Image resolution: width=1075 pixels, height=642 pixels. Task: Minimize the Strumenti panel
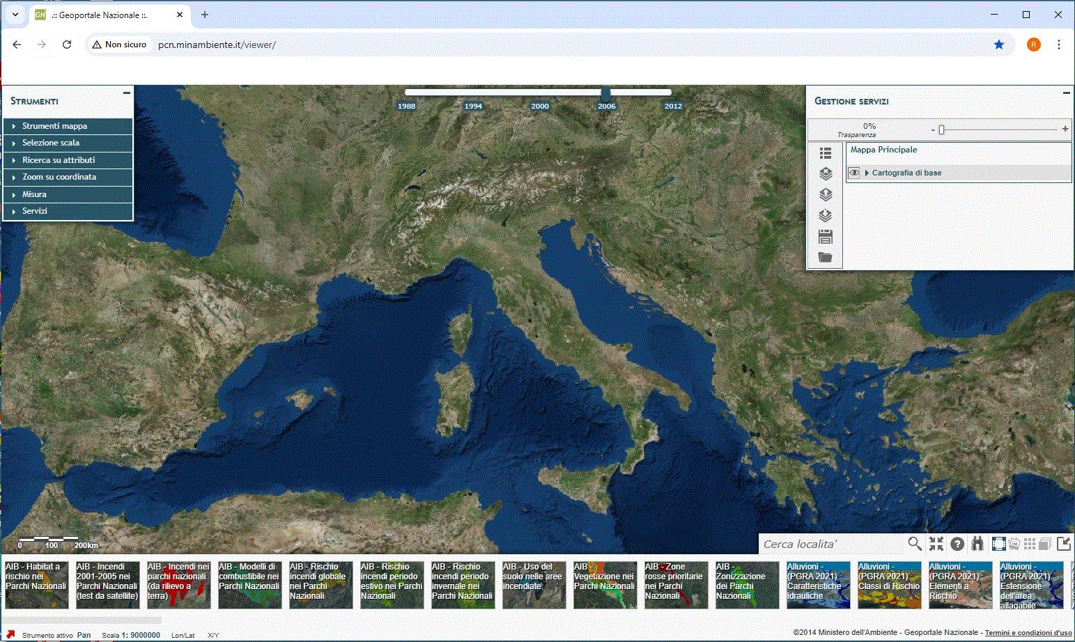click(126, 93)
